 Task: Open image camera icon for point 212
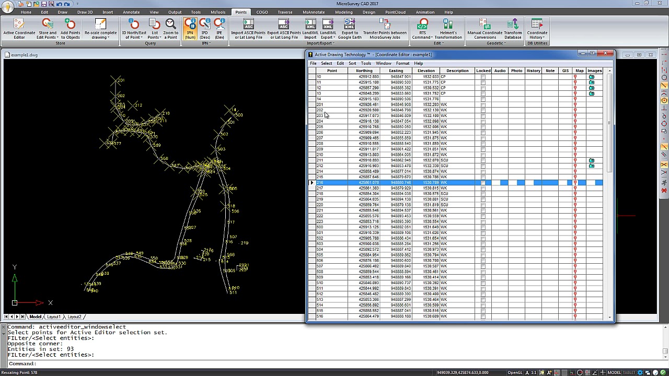(592, 166)
